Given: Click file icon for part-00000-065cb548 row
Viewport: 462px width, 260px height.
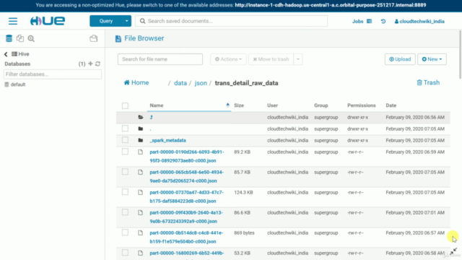Looking at the screenshot, I should pyautogui.click(x=140, y=172).
